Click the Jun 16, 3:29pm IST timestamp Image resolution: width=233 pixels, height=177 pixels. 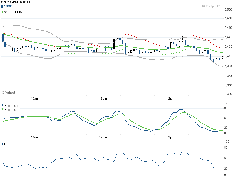pyautogui.click(x=209, y=6)
